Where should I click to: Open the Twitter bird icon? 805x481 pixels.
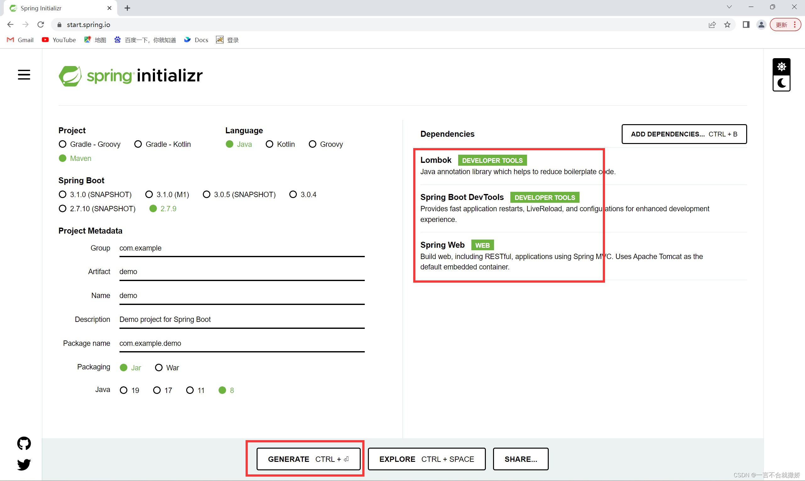click(24, 464)
